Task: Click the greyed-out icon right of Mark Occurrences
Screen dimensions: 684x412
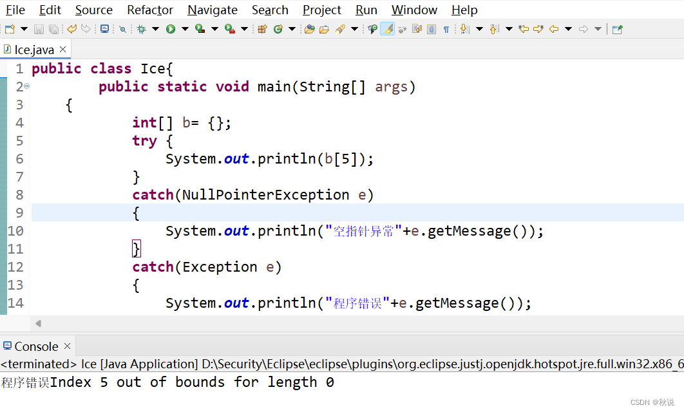Action: [402, 29]
